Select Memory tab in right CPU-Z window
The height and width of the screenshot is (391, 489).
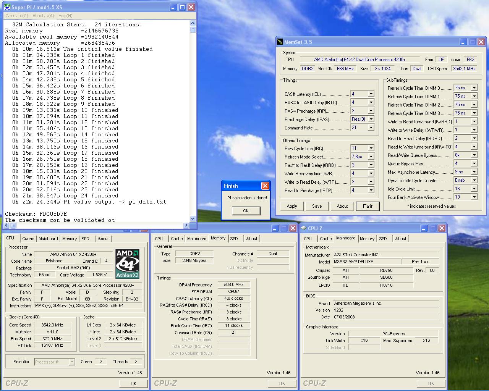(x=367, y=239)
